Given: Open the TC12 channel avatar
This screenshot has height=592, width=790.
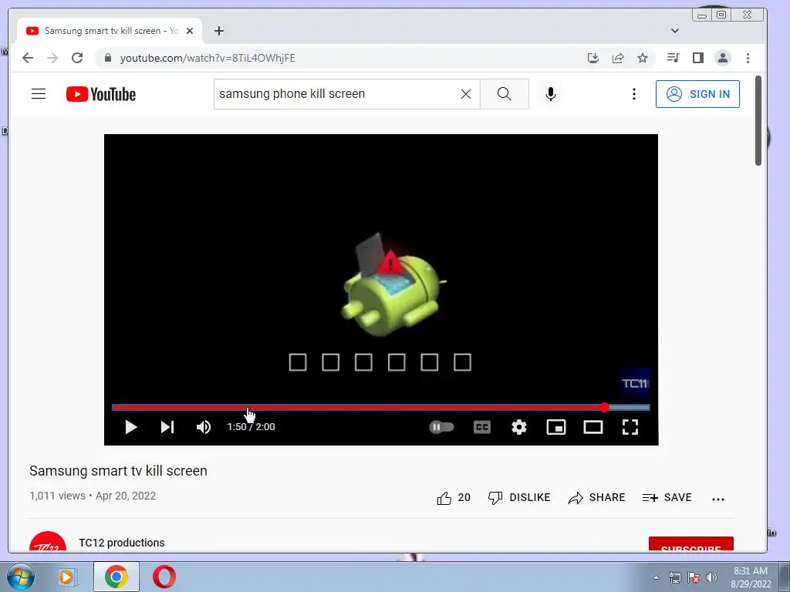Looking at the screenshot, I should click(47, 542).
